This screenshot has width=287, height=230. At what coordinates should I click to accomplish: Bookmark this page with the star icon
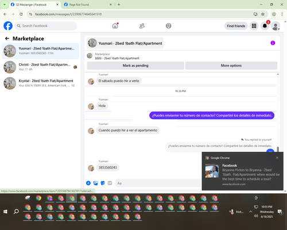(x=263, y=14)
